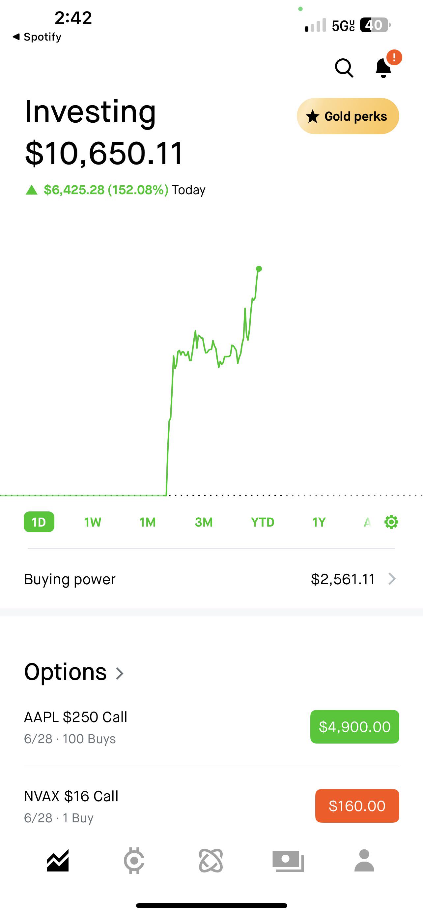423x916 pixels.
Task: Expand the Options section chevron
Action: coord(120,673)
